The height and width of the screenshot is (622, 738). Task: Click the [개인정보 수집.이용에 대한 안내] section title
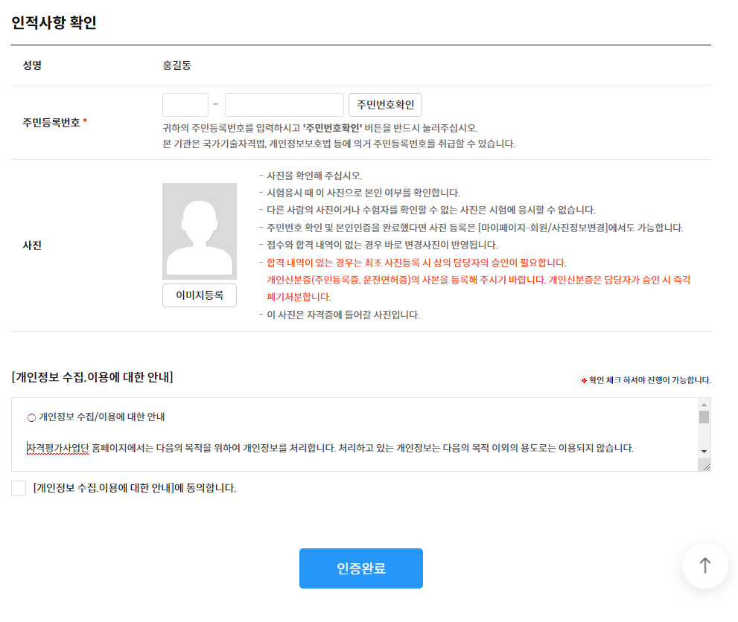pos(92,377)
